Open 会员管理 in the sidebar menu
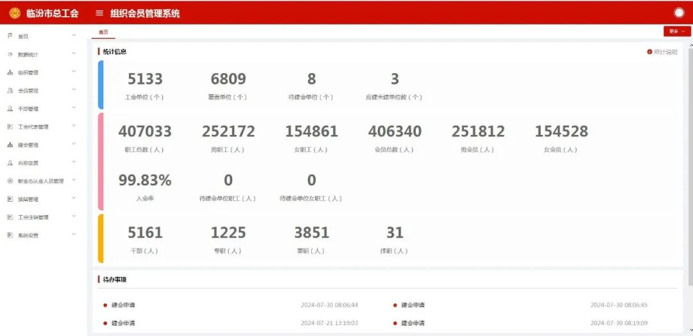This screenshot has height=336, width=693. 28,91
